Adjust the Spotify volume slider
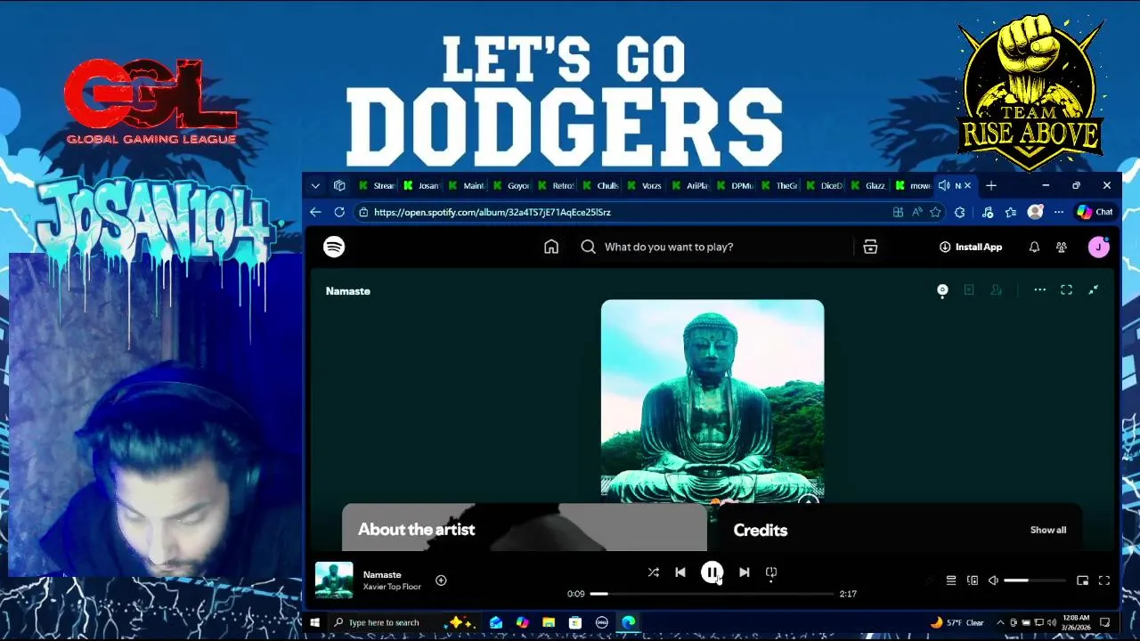This screenshot has height=641, width=1140. coord(1034,580)
